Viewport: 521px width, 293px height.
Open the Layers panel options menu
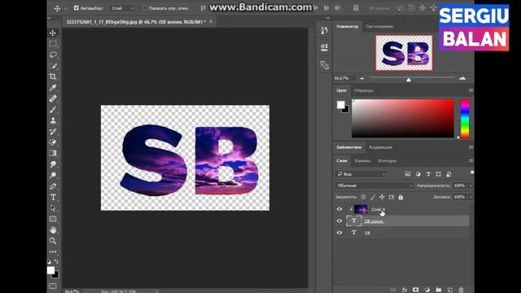471,160
